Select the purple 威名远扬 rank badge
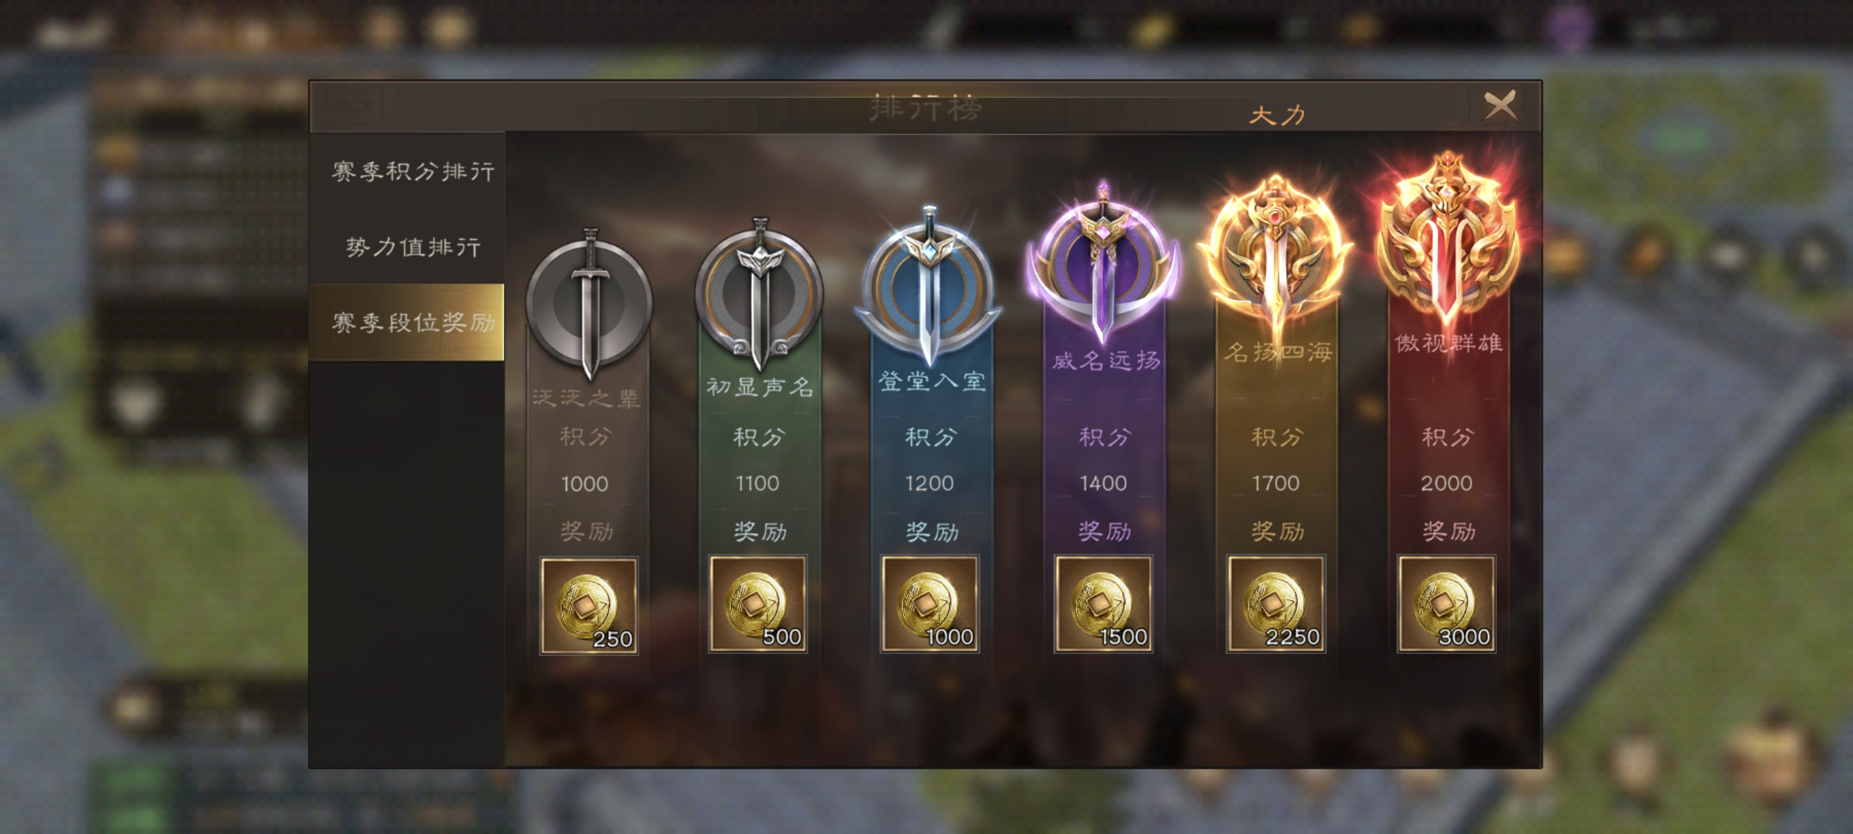Screen dimensions: 1853x834 (x=1103, y=263)
